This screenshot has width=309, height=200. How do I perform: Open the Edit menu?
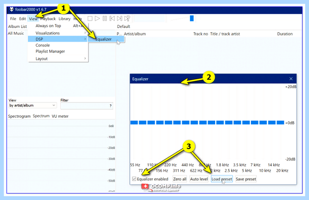[x=22, y=19]
